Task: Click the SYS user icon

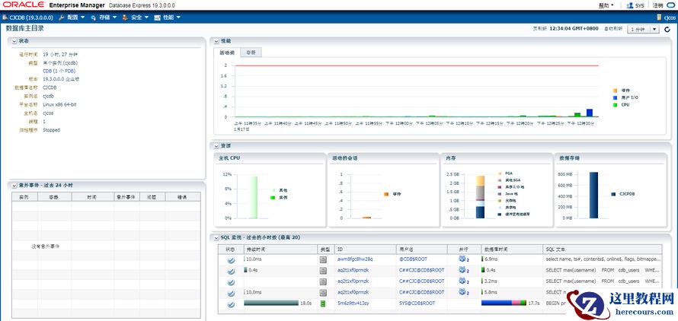Action: [630, 5]
